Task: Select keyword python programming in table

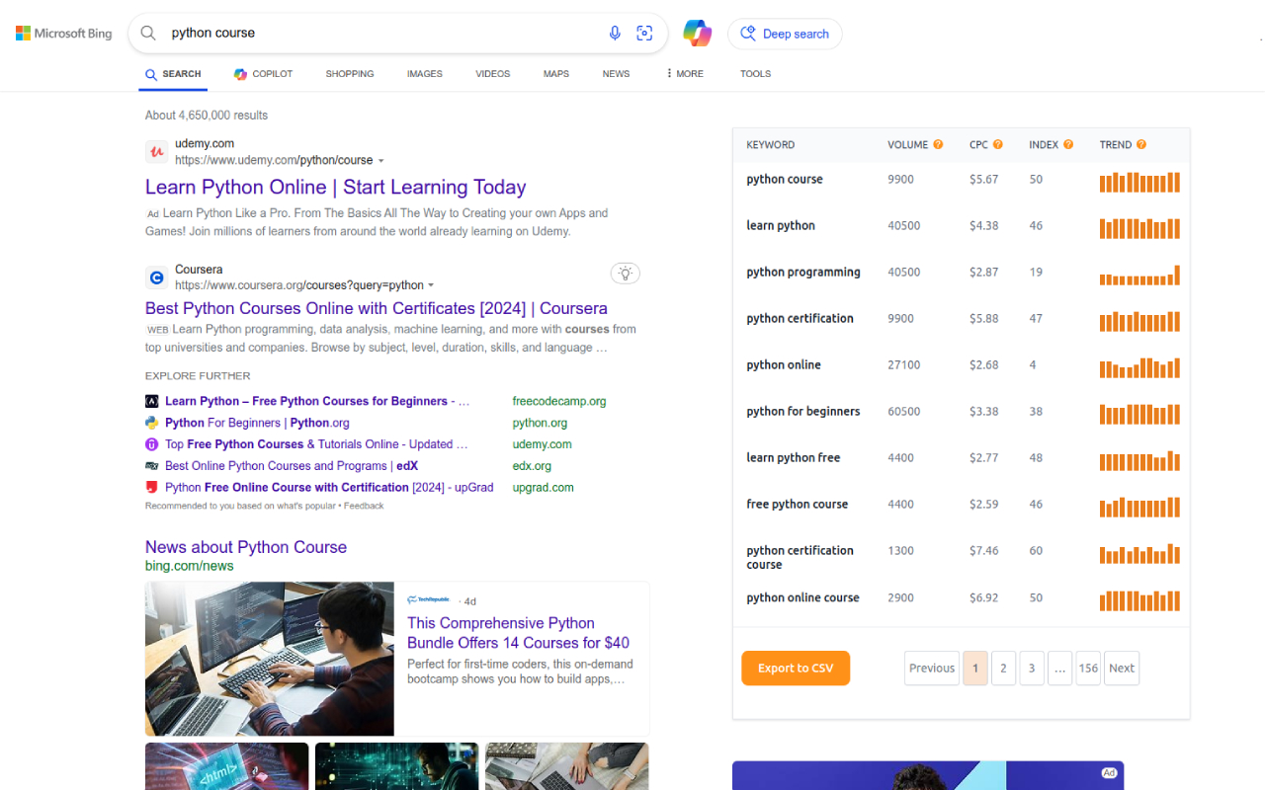Action: click(803, 273)
